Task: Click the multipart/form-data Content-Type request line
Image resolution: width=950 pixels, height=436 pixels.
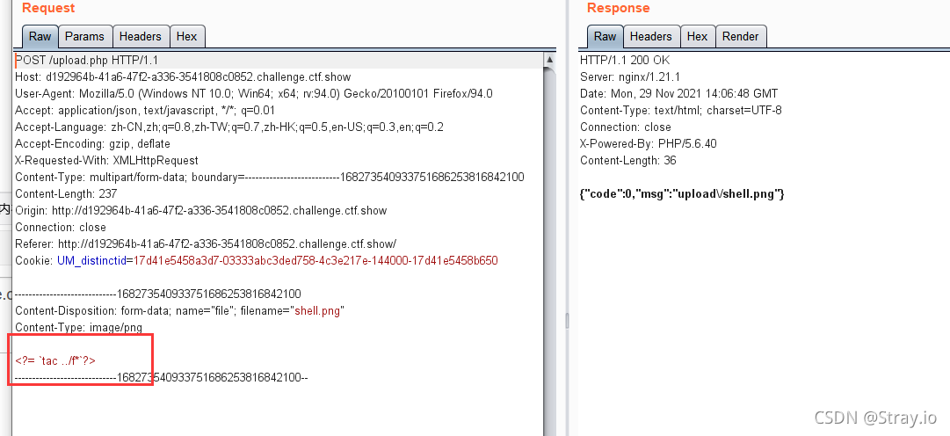Action: point(270,177)
